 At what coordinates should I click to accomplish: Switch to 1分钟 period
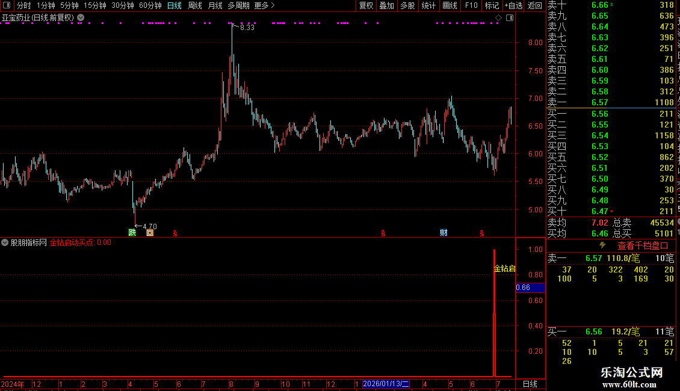pyautogui.click(x=46, y=5)
